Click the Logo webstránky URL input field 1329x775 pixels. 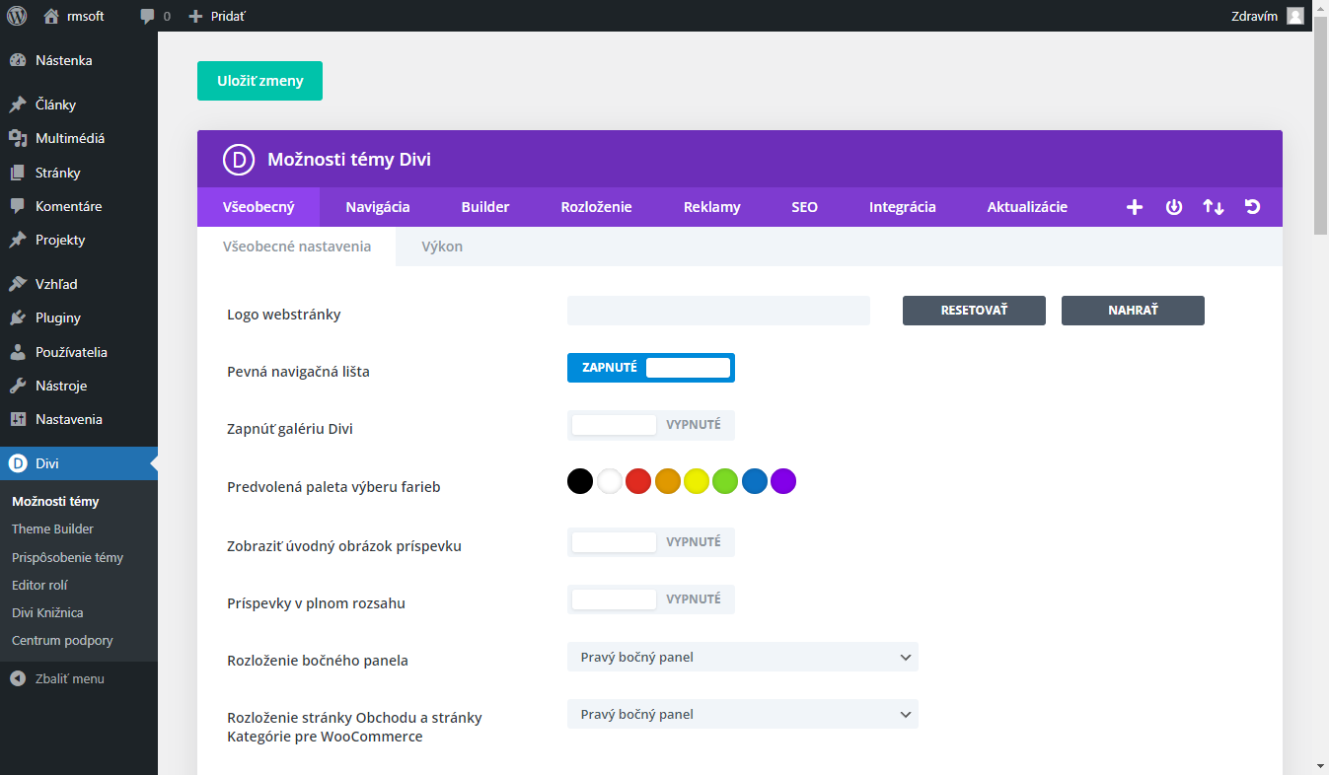(718, 311)
